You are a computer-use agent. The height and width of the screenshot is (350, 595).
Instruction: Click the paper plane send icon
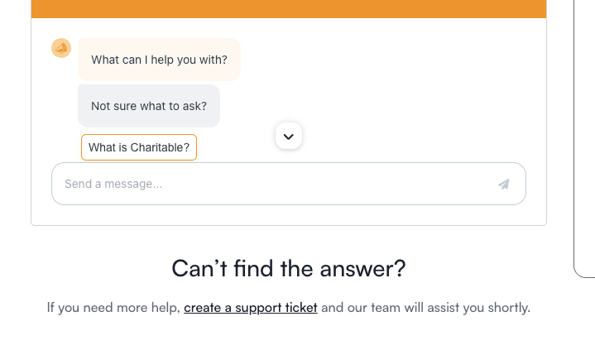[503, 185]
